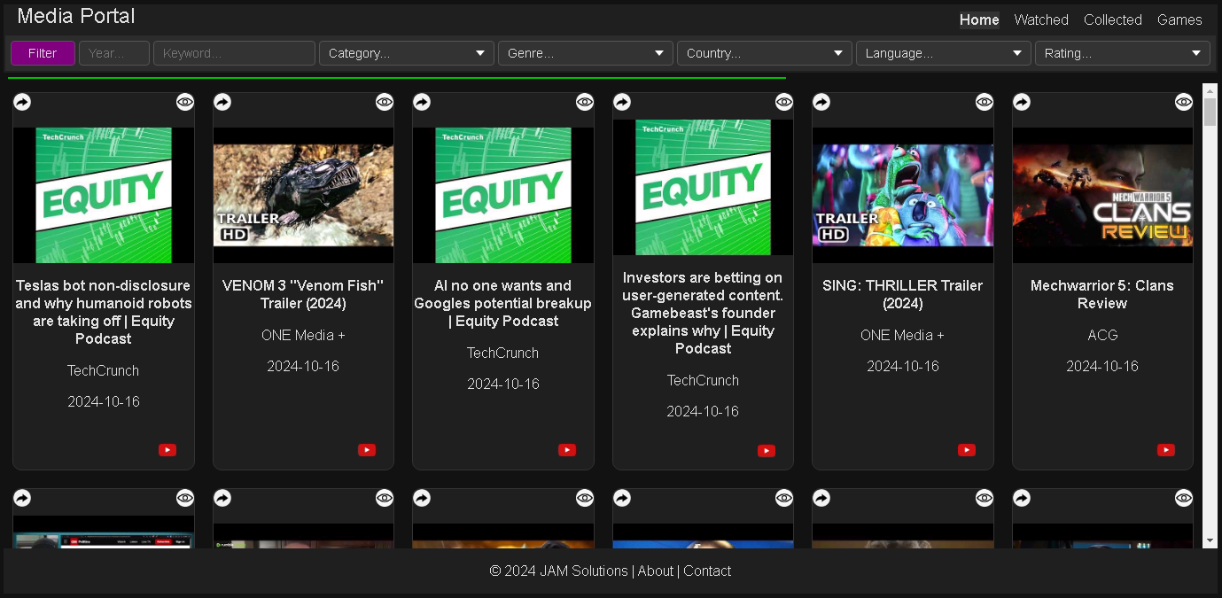This screenshot has height=598, width=1222.
Task: Open YouTube link on VENOM 3 card
Action: click(367, 450)
